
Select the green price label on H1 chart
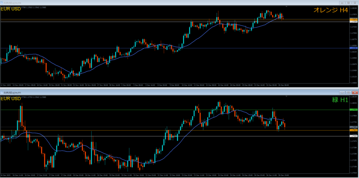pyautogui.click(x=353, y=110)
